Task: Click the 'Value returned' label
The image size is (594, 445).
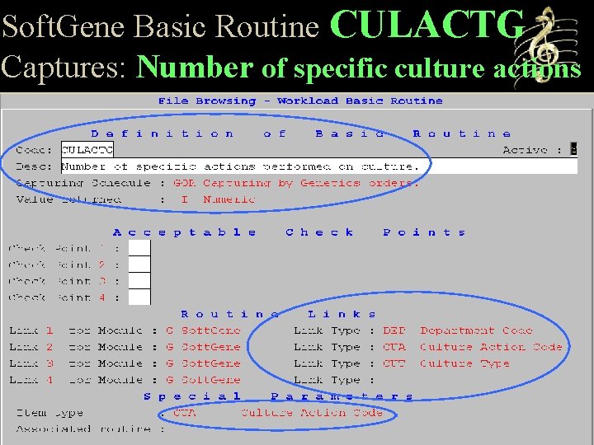Action: pos(68,199)
